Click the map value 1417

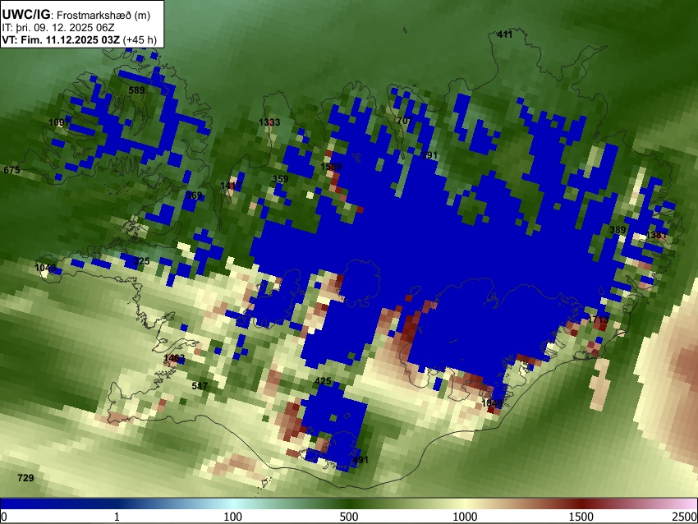coord(231,186)
